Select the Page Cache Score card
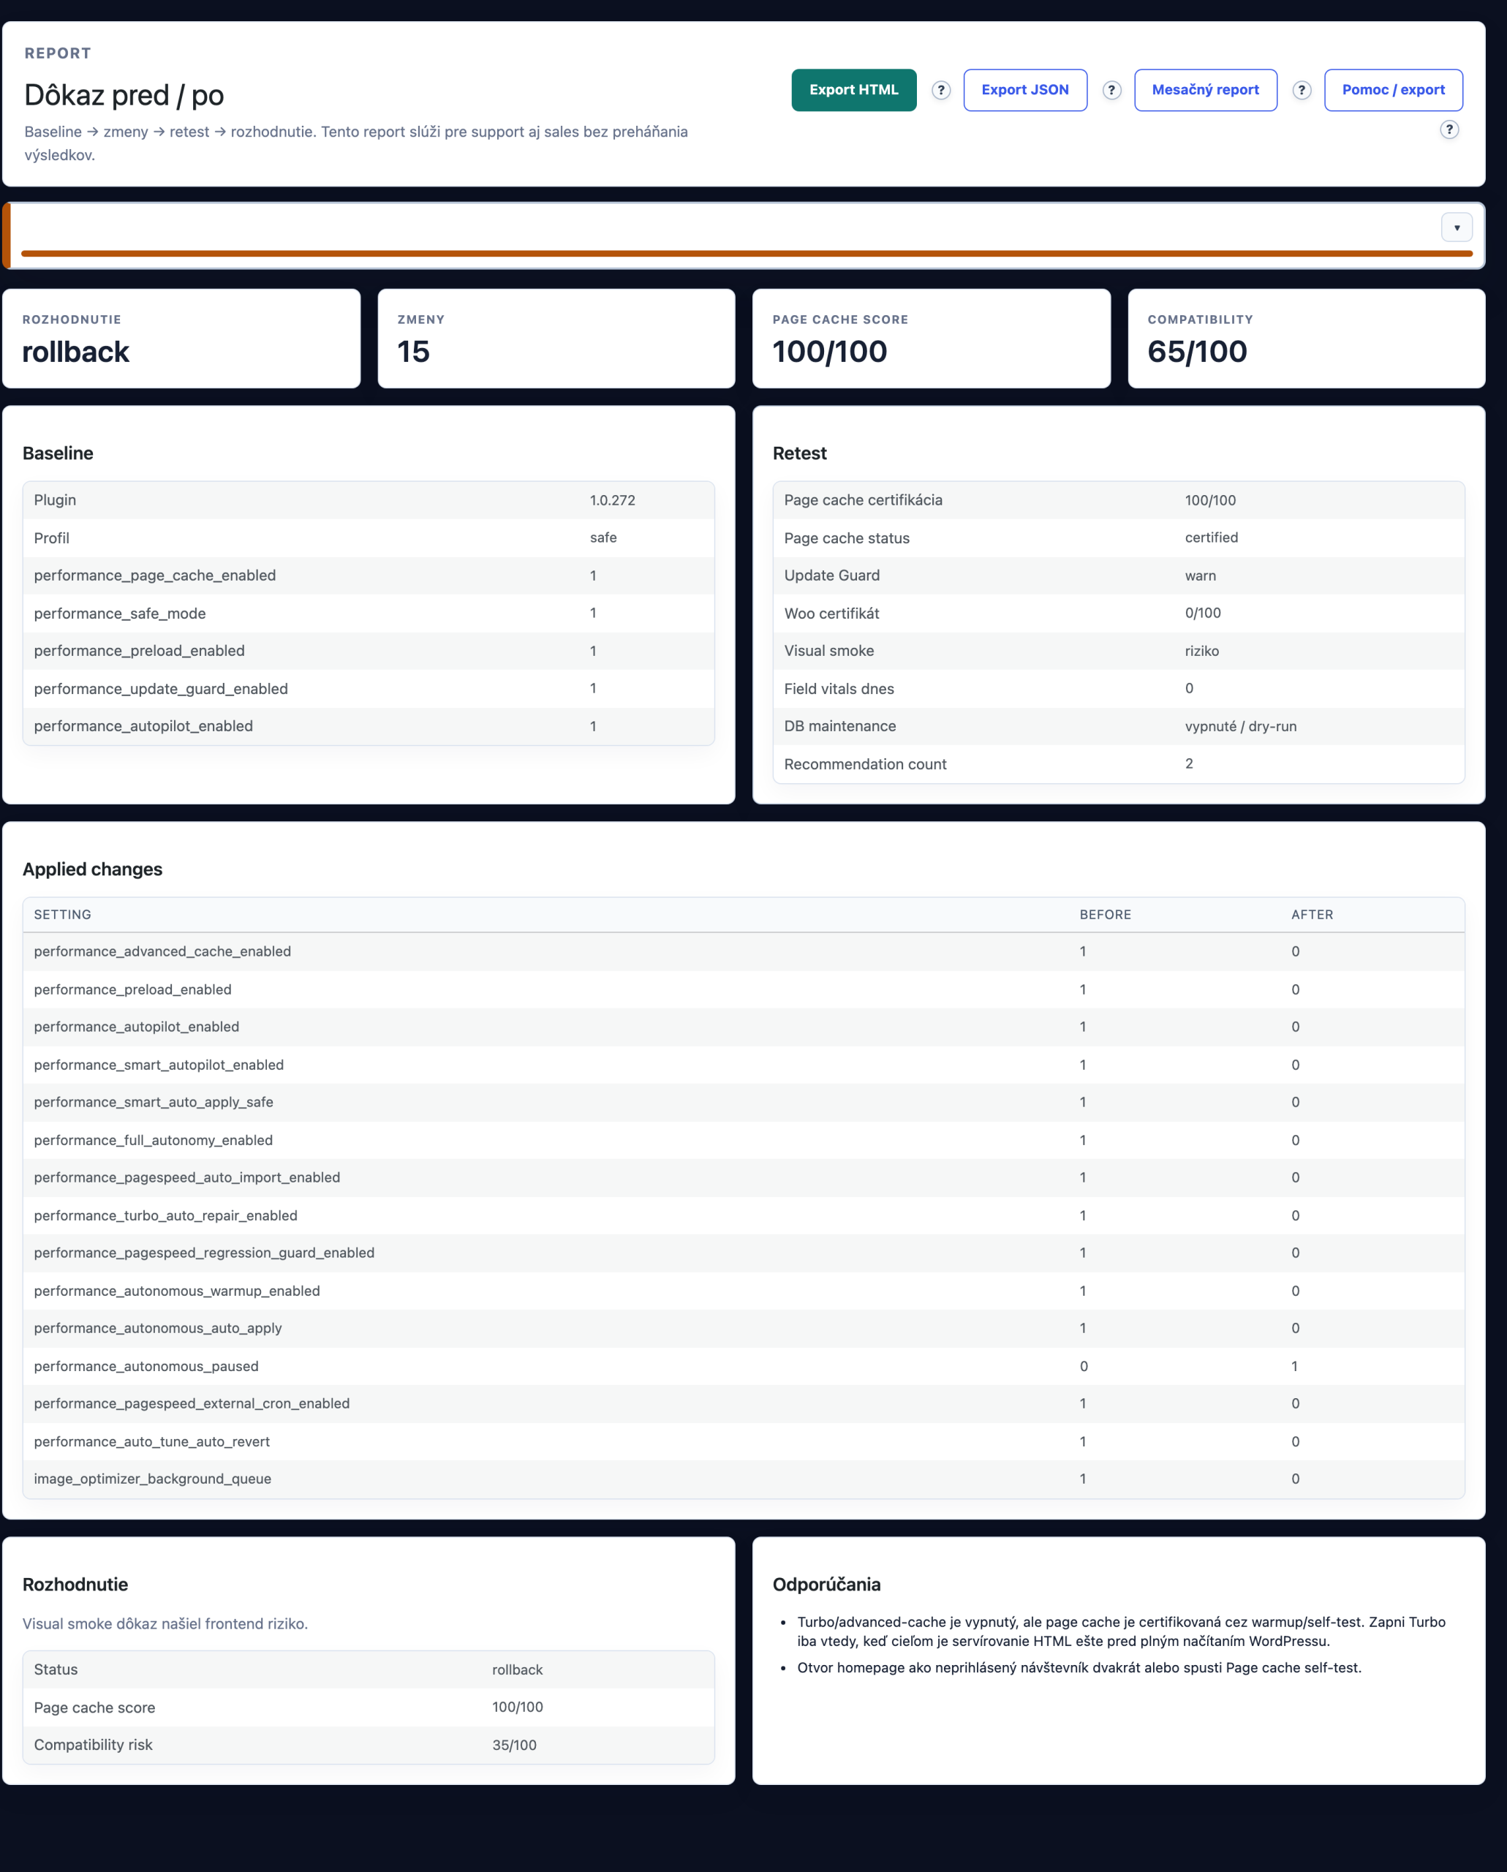 click(932, 339)
